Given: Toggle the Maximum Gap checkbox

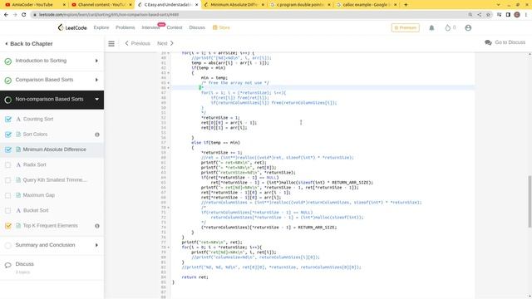Looking at the screenshot, I should click(x=8, y=195).
